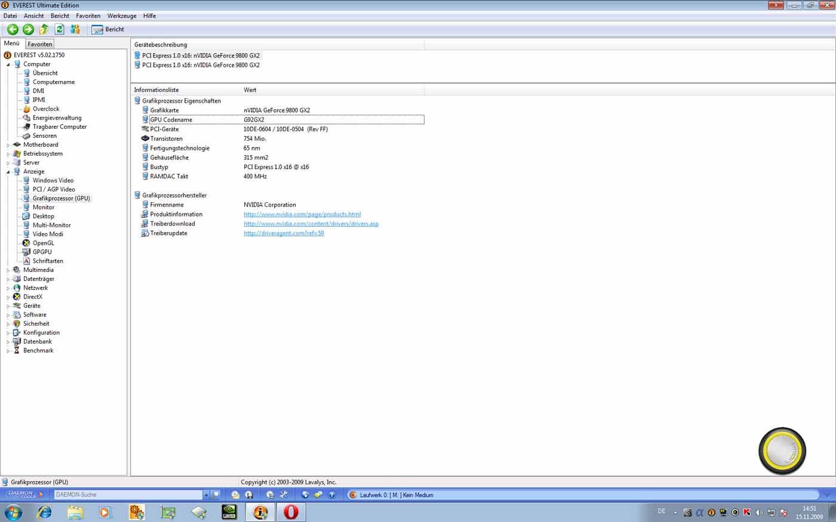Open the nvidia.com drivers download link

click(311, 224)
